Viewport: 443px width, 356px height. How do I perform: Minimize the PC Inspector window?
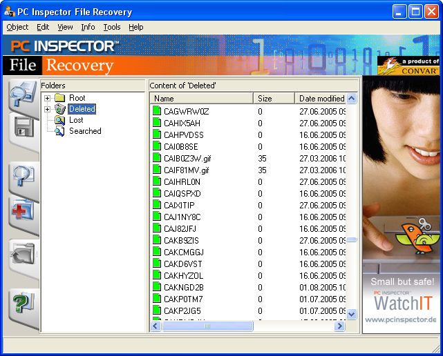point(399,12)
